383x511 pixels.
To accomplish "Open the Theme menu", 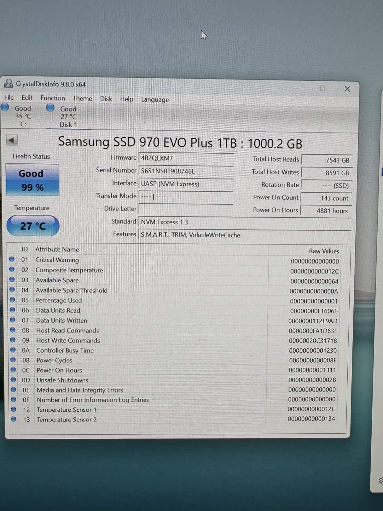I will (x=82, y=98).
